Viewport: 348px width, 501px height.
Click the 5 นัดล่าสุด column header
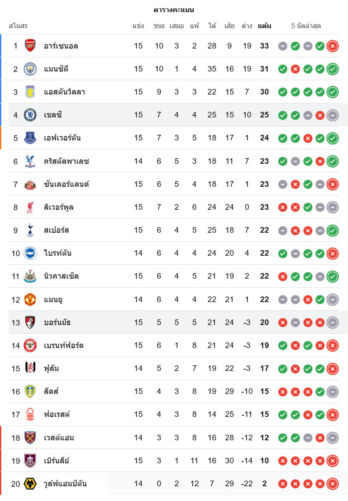306,26
